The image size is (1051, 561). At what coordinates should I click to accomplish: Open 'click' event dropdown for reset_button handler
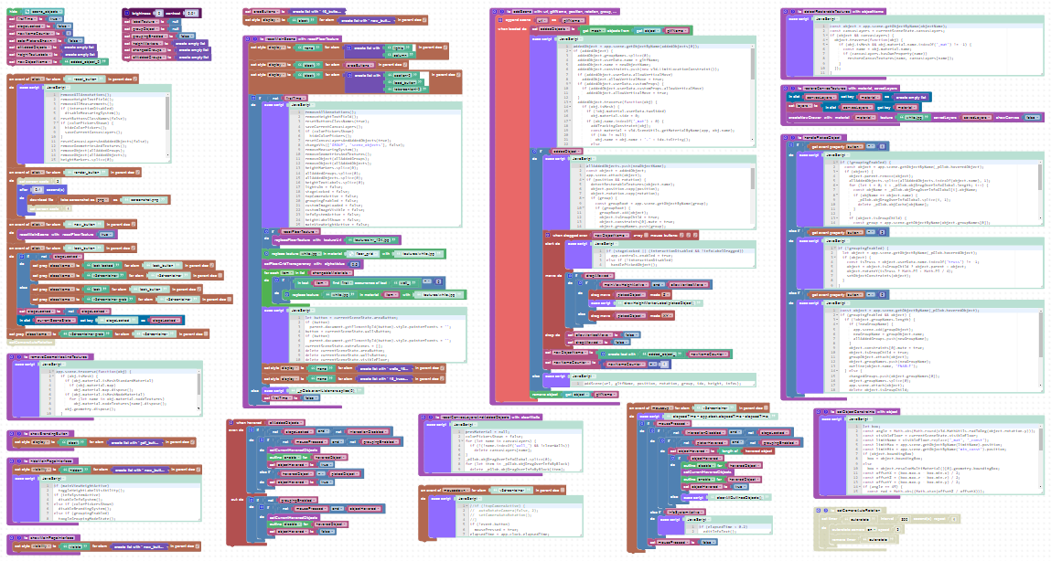tap(38, 79)
